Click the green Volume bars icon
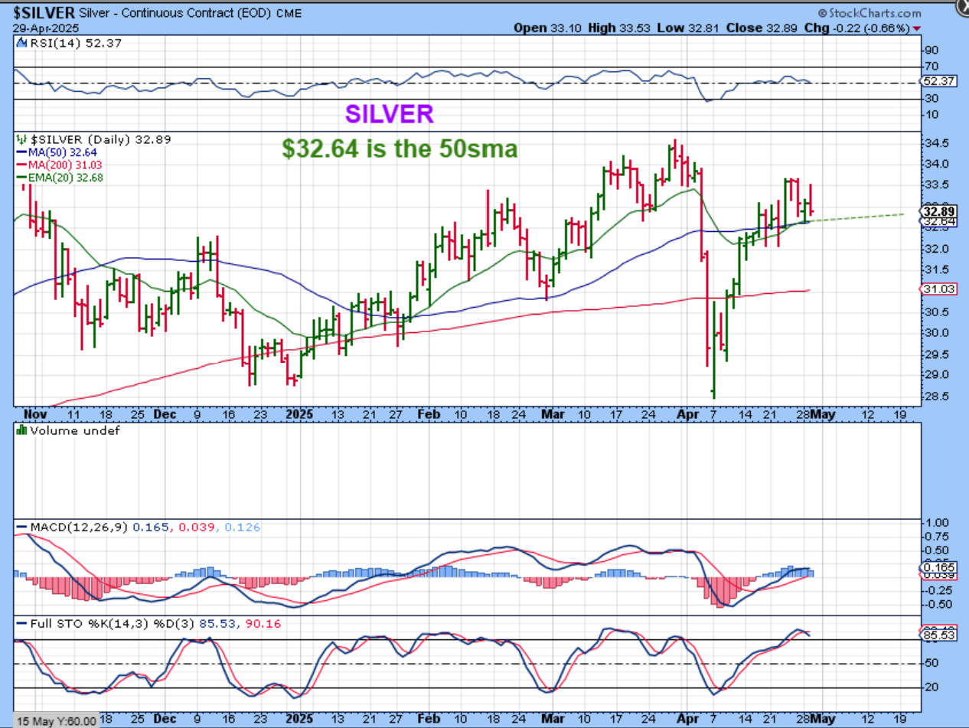The height and width of the screenshot is (728, 969). pos(21,430)
